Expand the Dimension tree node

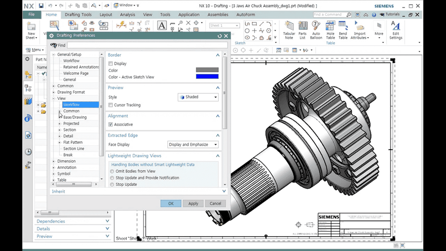[x=53, y=161]
